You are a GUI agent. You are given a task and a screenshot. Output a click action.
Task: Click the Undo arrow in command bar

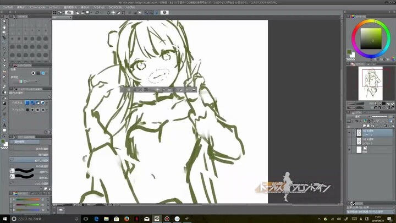tap(97, 12)
